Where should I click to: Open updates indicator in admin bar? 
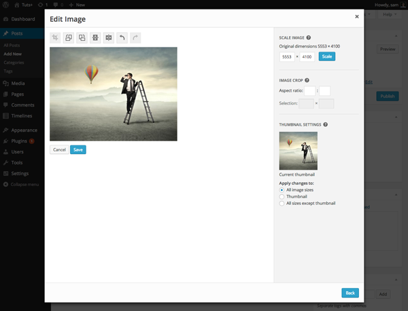[x=43, y=5]
